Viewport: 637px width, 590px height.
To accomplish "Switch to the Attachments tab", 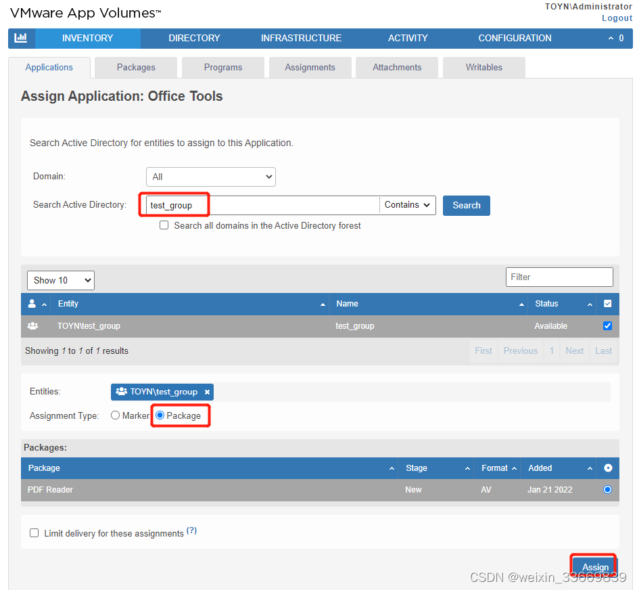I will (x=397, y=68).
